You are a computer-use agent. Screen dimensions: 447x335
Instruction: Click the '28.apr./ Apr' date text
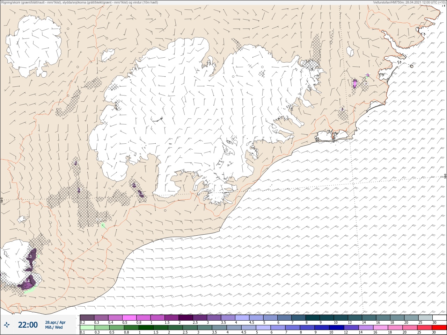pyautogui.click(x=55, y=322)
